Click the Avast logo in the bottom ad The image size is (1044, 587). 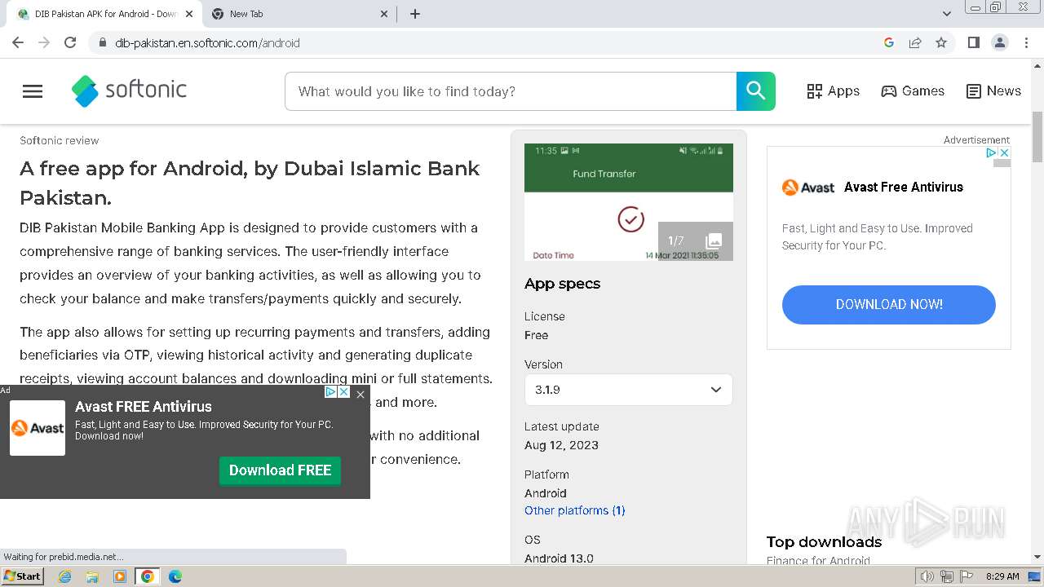coord(38,428)
